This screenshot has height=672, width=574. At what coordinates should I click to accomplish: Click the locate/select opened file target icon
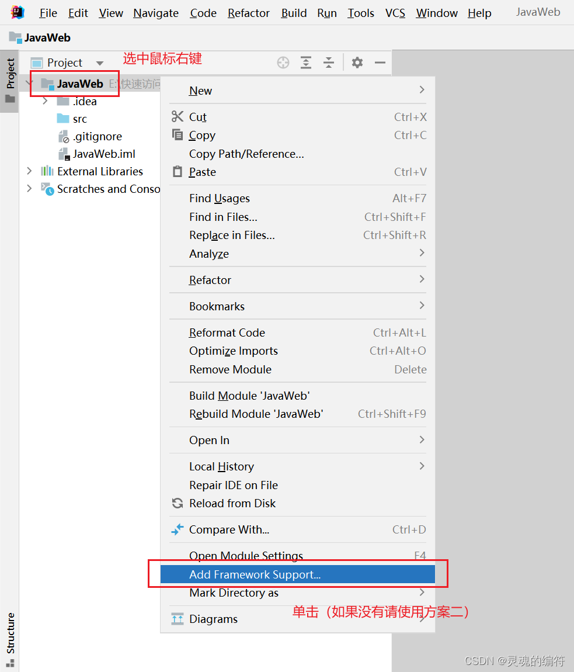(x=283, y=63)
